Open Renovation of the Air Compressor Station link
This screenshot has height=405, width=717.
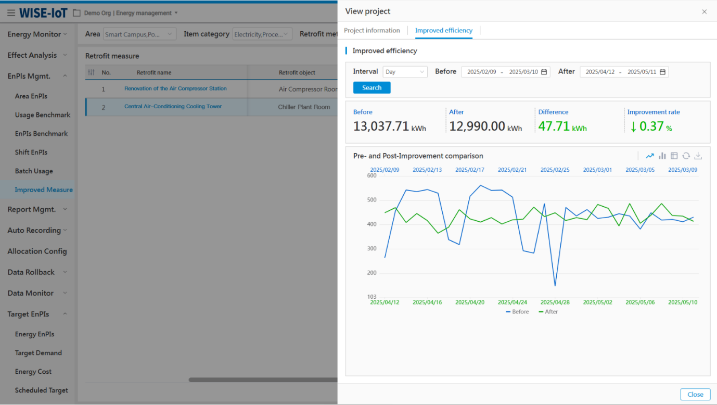point(175,88)
